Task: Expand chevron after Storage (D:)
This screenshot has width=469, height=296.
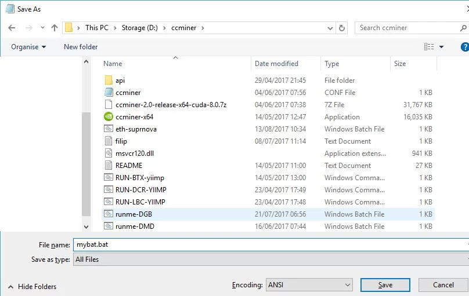Action: pos(164,28)
